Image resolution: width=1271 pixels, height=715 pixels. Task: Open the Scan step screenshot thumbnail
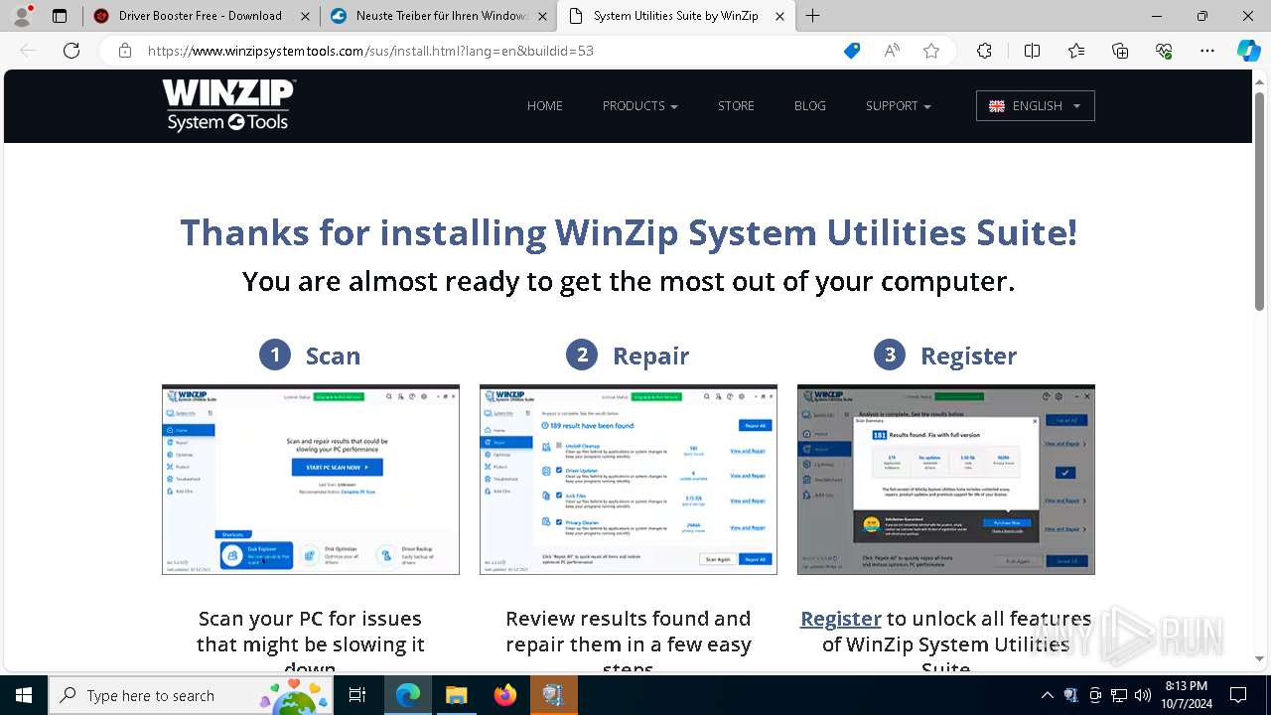(x=311, y=480)
